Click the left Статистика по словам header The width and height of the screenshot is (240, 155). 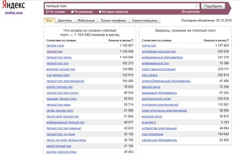tap(61, 41)
